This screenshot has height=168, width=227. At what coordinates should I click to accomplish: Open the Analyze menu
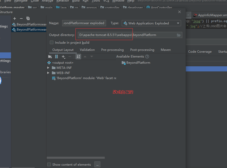pyautogui.click(x=48, y=1)
